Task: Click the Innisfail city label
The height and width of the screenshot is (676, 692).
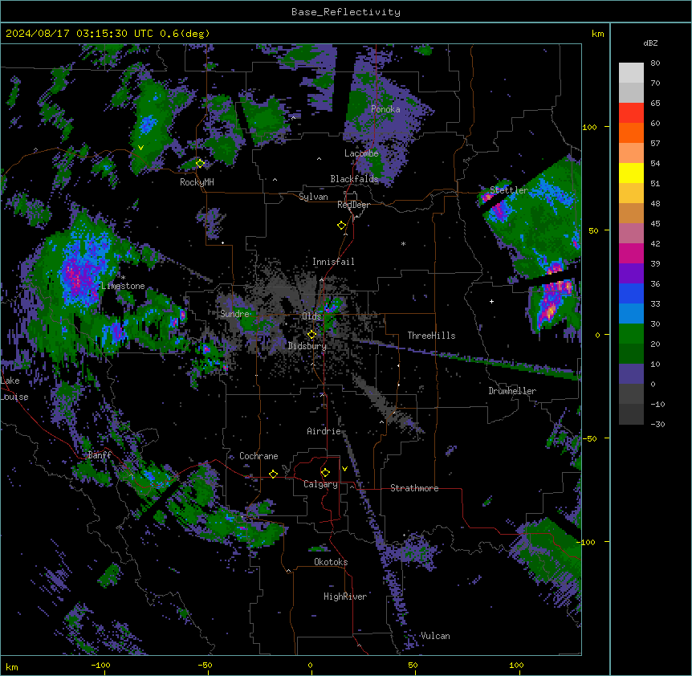Action: click(x=333, y=262)
